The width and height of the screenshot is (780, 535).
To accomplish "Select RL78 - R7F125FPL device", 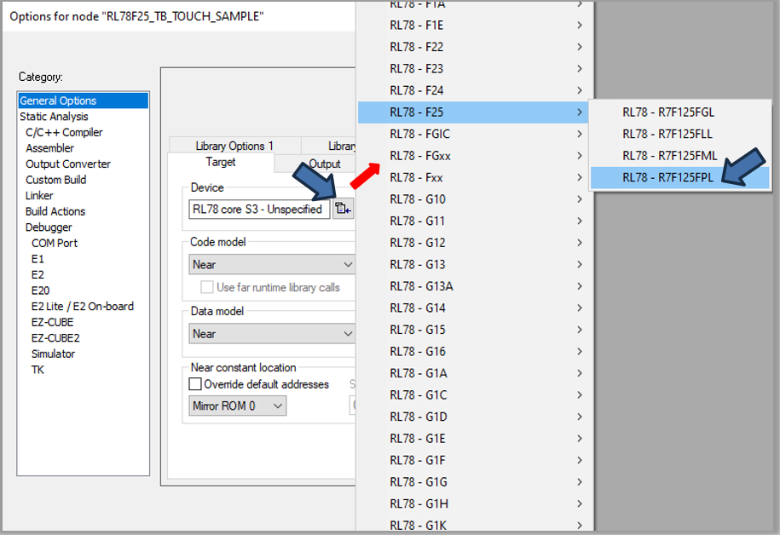I will (668, 177).
